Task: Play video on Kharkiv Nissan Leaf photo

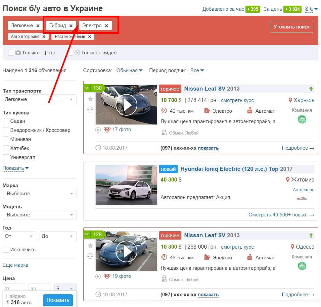Action: [x=126, y=105]
